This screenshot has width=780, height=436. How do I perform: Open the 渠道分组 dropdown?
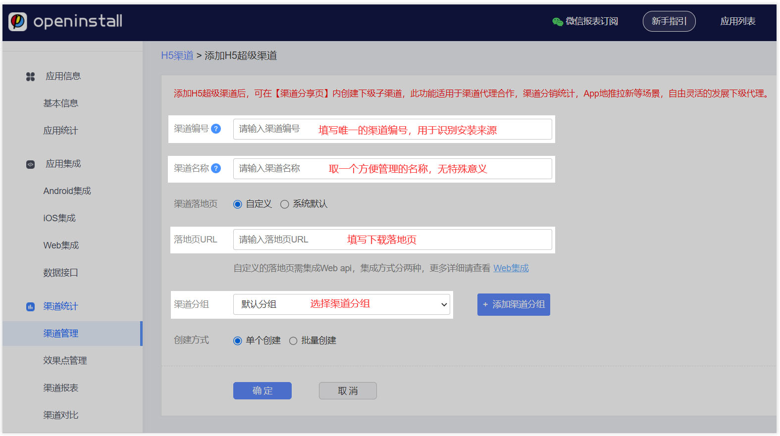pos(342,304)
